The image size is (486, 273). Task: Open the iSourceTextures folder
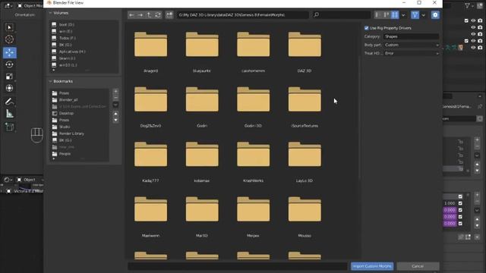[x=305, y=99]
